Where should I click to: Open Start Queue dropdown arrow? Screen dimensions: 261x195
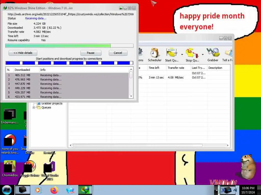tap(182, 55)
